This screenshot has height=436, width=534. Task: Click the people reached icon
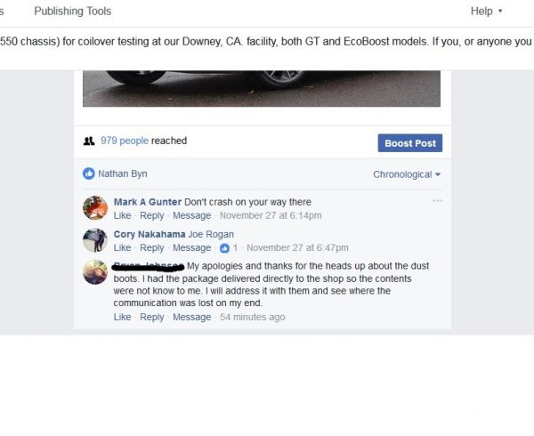coord(89,141)
